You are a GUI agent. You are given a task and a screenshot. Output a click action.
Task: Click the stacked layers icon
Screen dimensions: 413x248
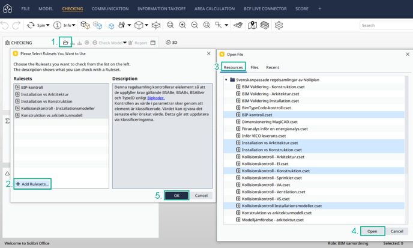tap(265, 25)
